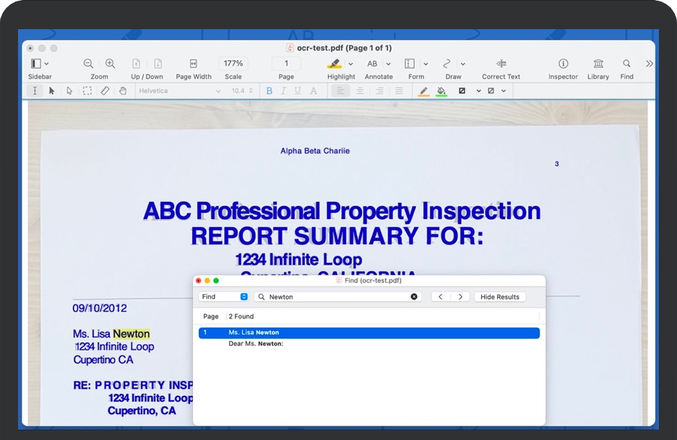Screen dimensions: 677x440
Task: Toggle italic formatting
Action: [x=285, y=90]
